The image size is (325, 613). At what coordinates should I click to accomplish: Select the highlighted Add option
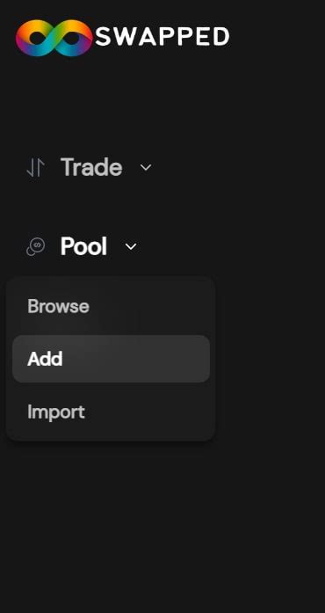tap(112, 359)
